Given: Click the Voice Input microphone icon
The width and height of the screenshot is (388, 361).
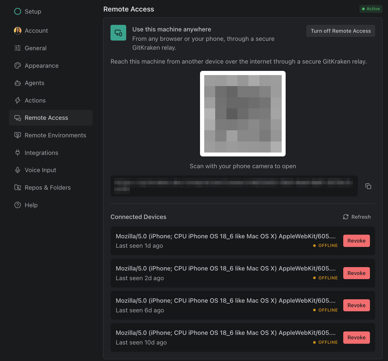Looking at the screenshot, I should pos(18,170).
